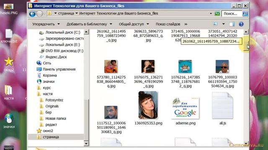Expand the страница breadcrumb arrow

click(x=77, y=13)
